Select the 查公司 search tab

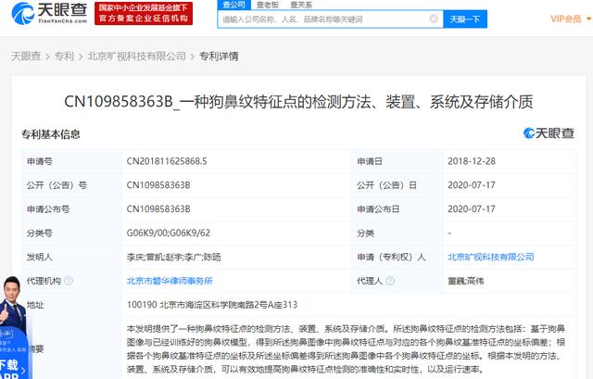click(x=234, y=5)
